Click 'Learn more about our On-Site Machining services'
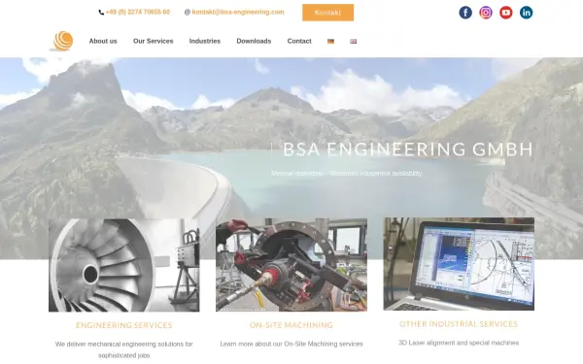Screen dimensions: 583x364 click(x=291, y=344)
